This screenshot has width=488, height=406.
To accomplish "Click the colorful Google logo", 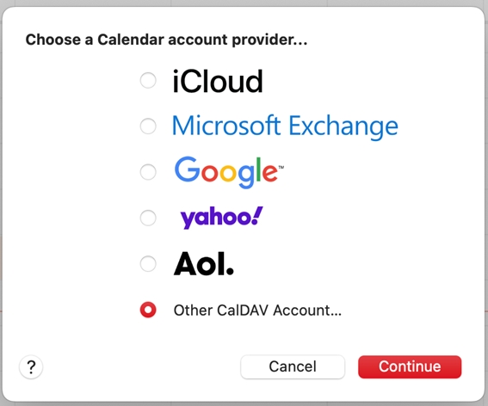I will tap(229, 172).
